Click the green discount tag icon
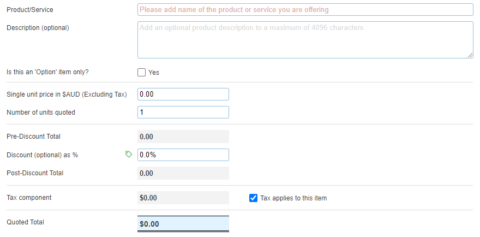 click(x=129, y=155)
